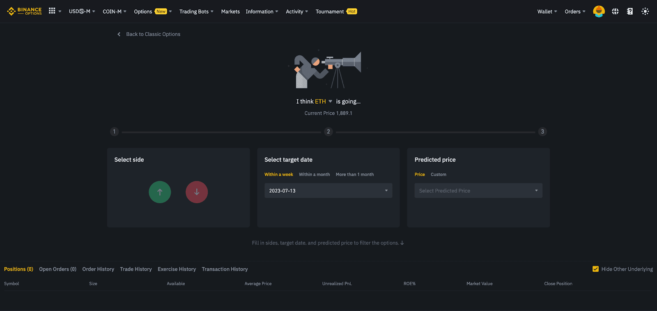The image size is (657, 311).
Task: Click the Average Price column header
Action: [258, 284]
